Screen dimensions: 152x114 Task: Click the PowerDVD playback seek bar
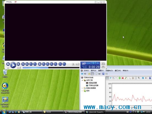coord(51,68)
